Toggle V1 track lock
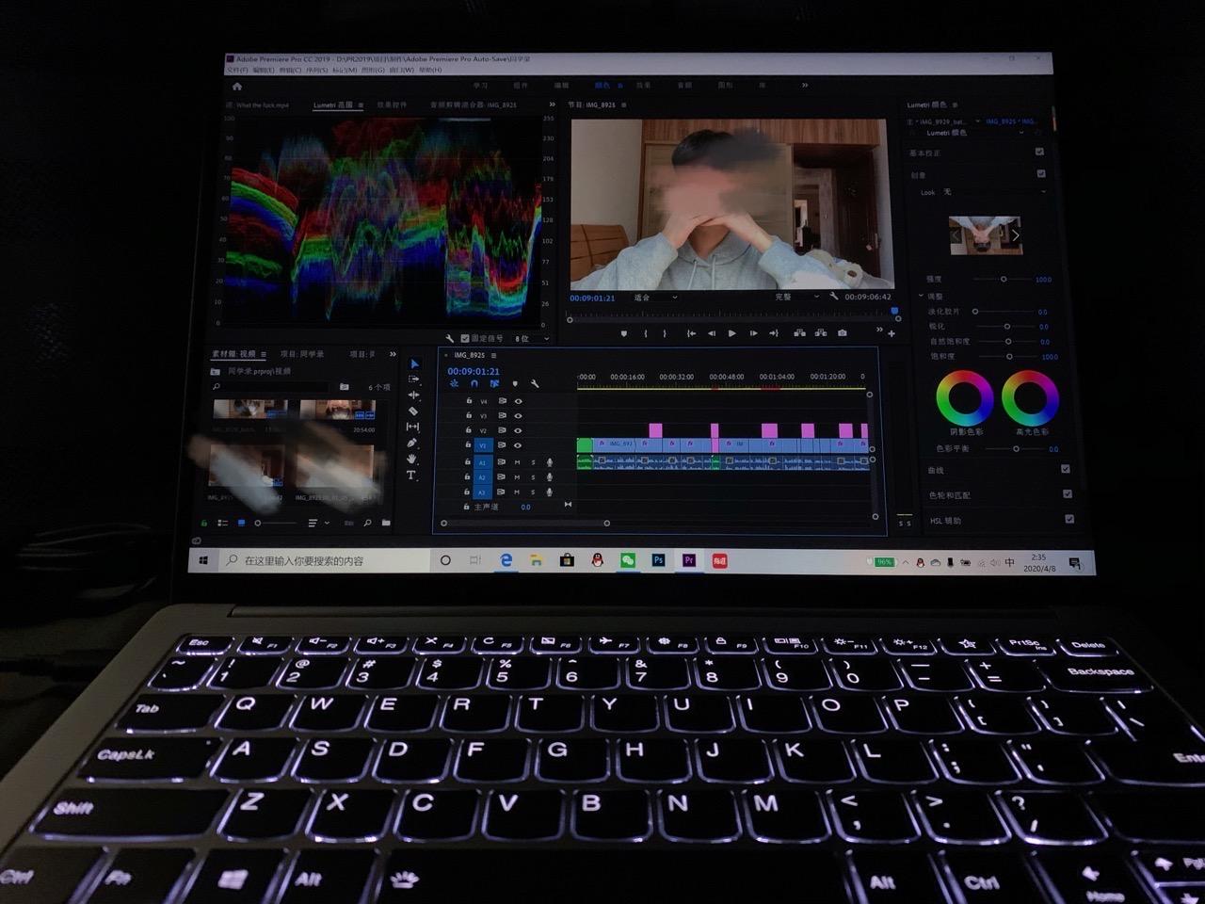Screen dimensions: 1205x904 (468, 444)
